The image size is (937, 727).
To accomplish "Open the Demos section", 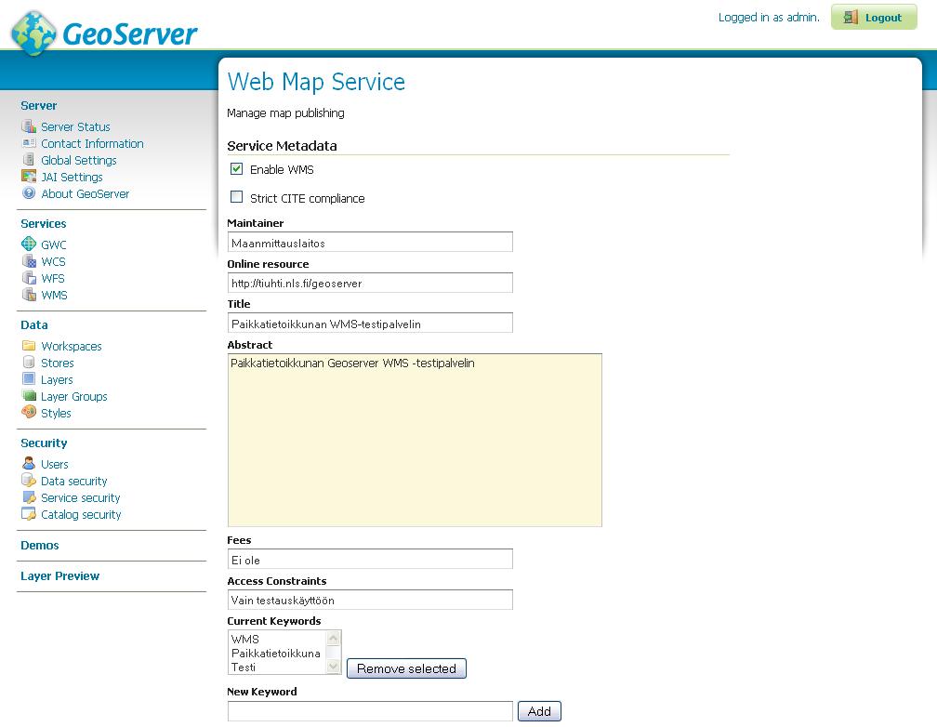I will (x=39, y=545).
